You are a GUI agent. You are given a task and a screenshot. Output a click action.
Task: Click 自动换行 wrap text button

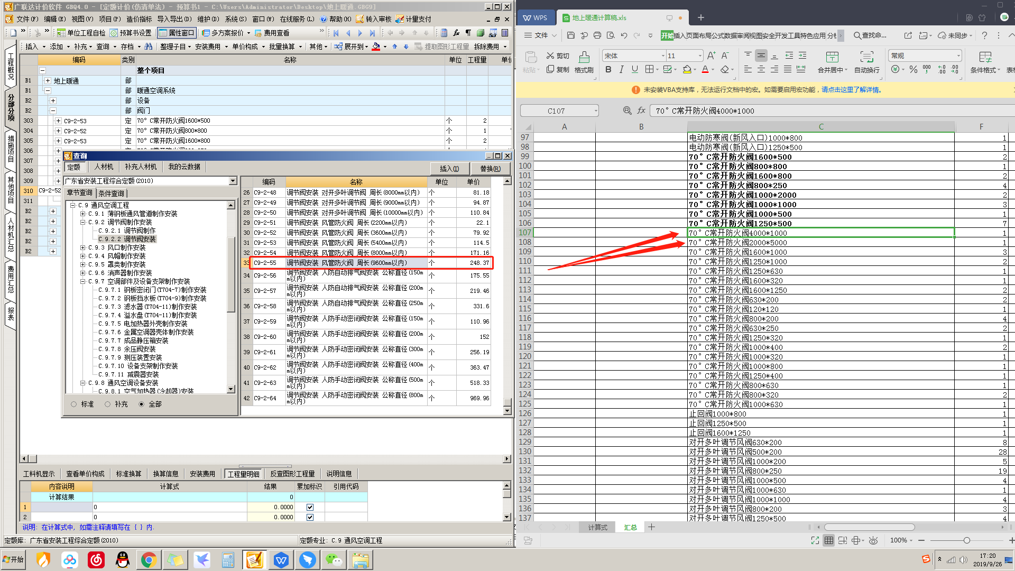(x=867, y=62)
